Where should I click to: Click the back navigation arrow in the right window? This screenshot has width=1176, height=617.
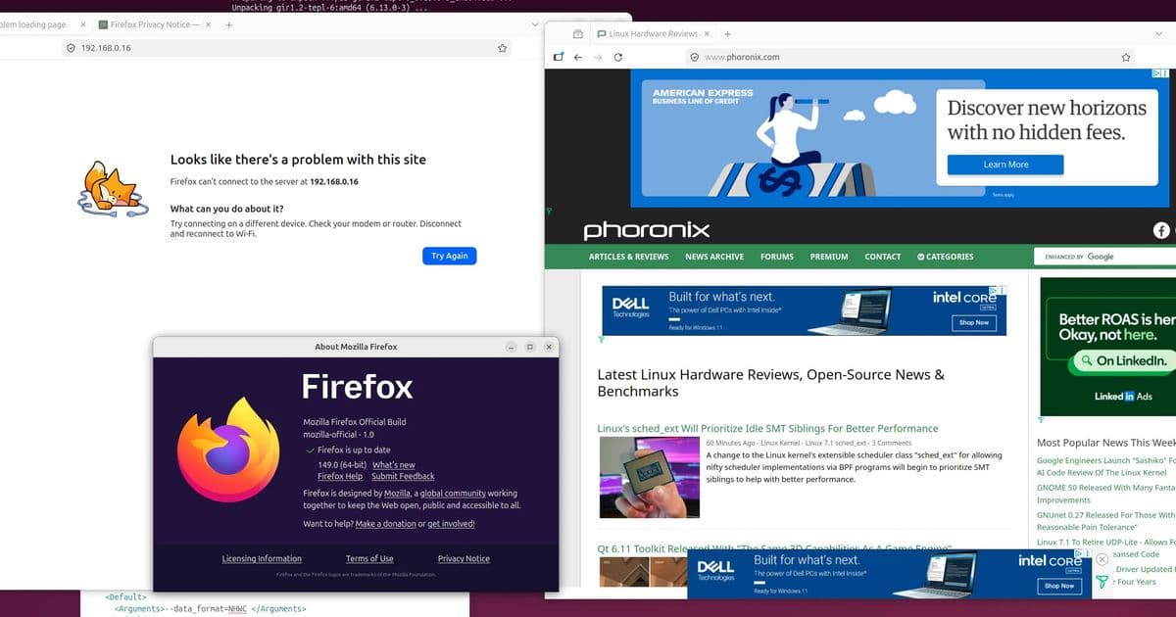pos(578,57)
